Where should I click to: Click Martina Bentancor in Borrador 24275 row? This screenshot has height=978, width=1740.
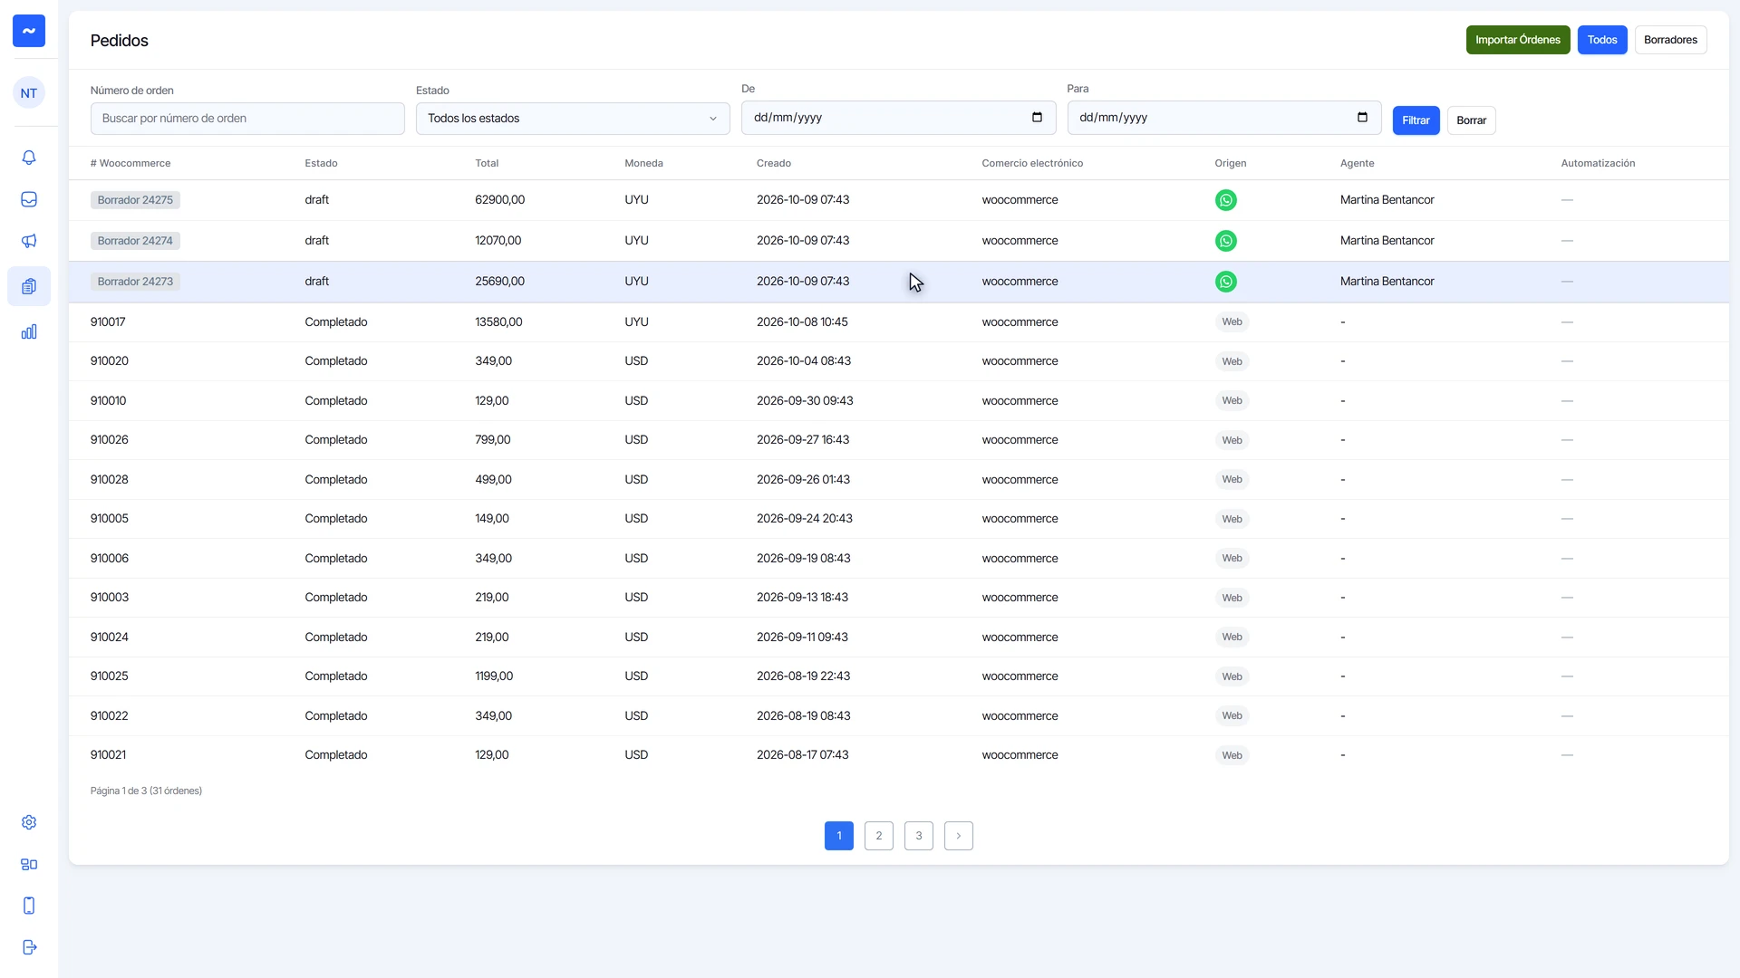1387,200
